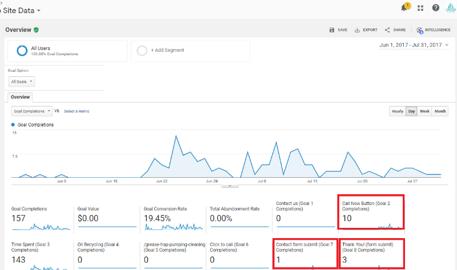The width and height of the screenshot is (457, 270).
Task: Click the All Users segment card
Action: (x=67, y=51)
